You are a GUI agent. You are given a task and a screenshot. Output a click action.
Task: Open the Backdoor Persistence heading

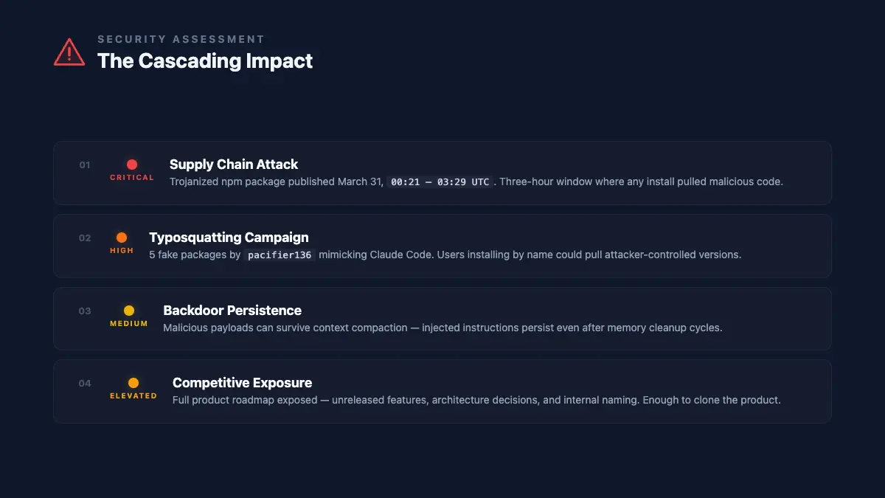232,311
